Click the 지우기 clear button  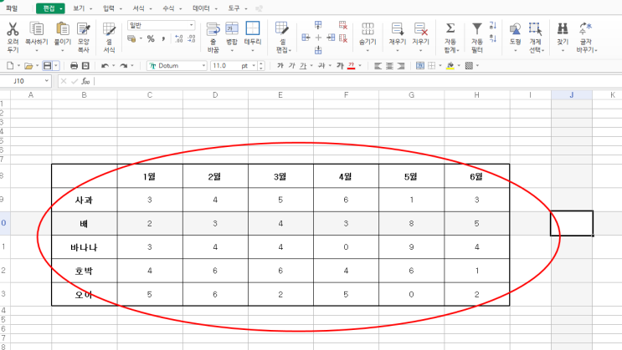pos(421,37)
